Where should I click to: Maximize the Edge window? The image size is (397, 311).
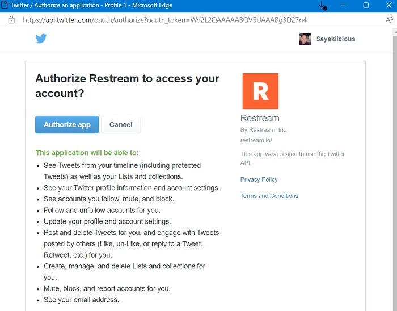366,5
